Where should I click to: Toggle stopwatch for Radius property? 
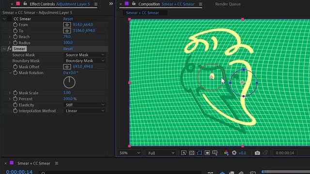coord(15,43)
